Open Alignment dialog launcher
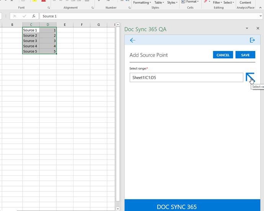 pyautogui.click(x=92, y=8)
